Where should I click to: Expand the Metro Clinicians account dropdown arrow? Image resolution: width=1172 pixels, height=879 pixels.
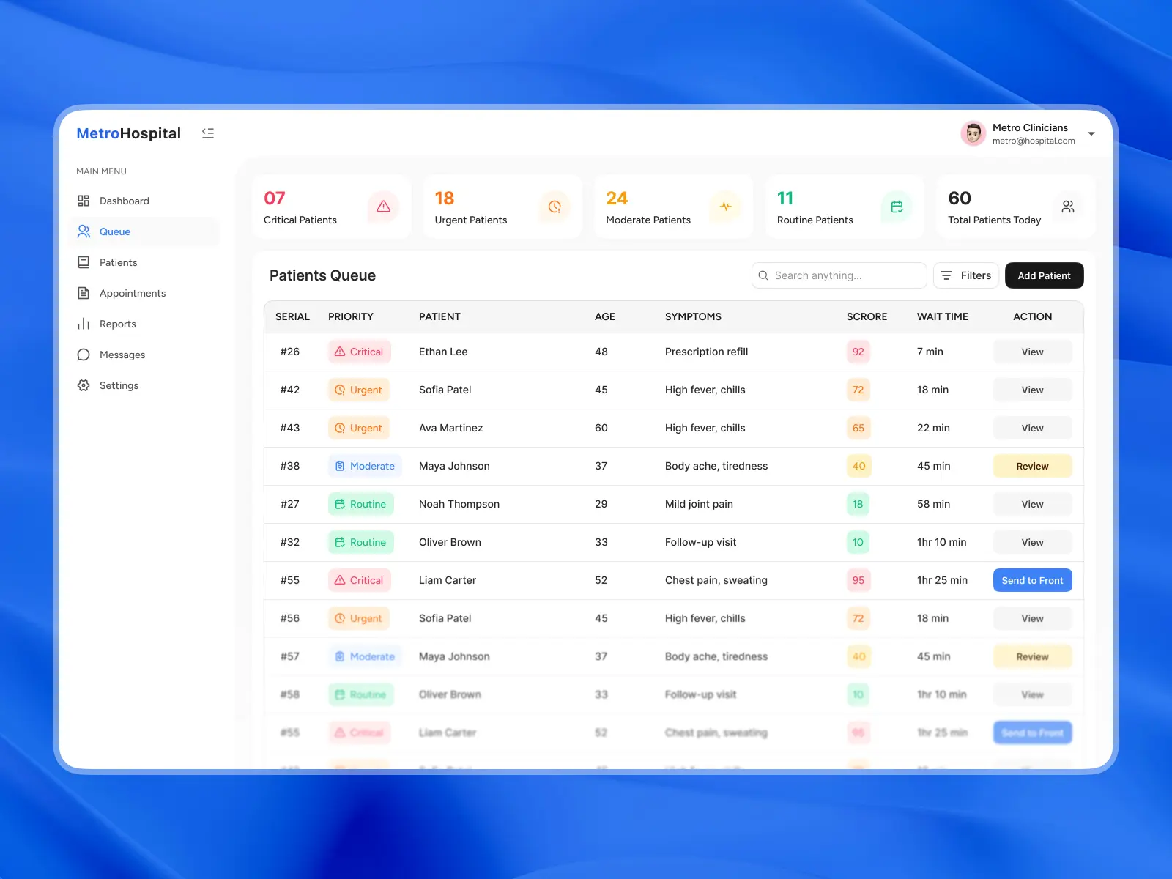point(1091,134)
